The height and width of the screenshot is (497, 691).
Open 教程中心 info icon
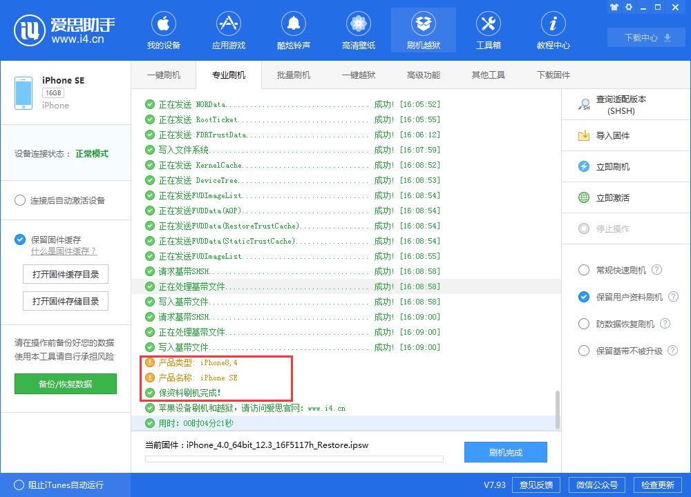553,23
